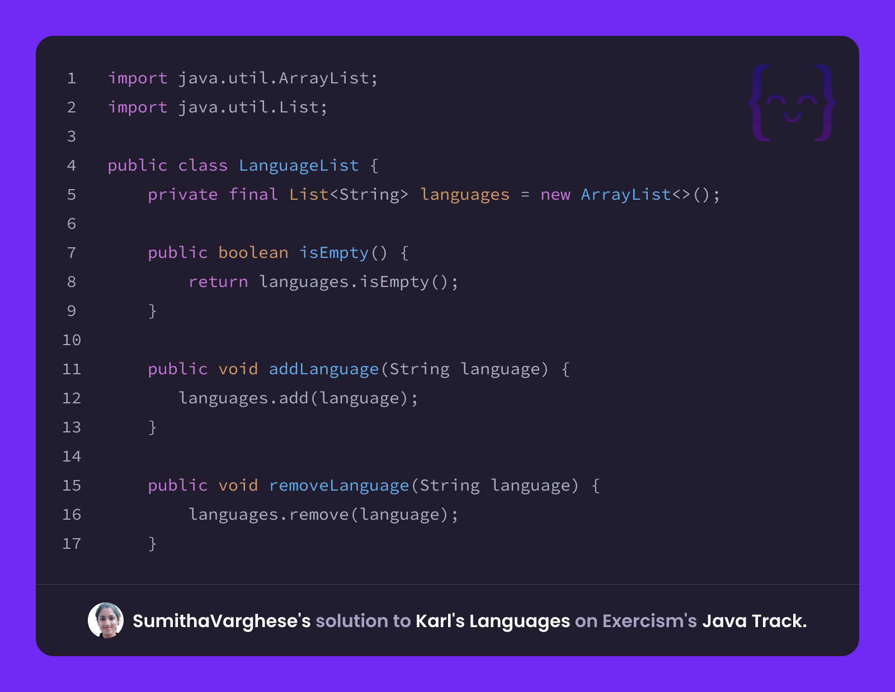Click the closing brace on line 9
895x692 pixels.
tap(153, 311)
